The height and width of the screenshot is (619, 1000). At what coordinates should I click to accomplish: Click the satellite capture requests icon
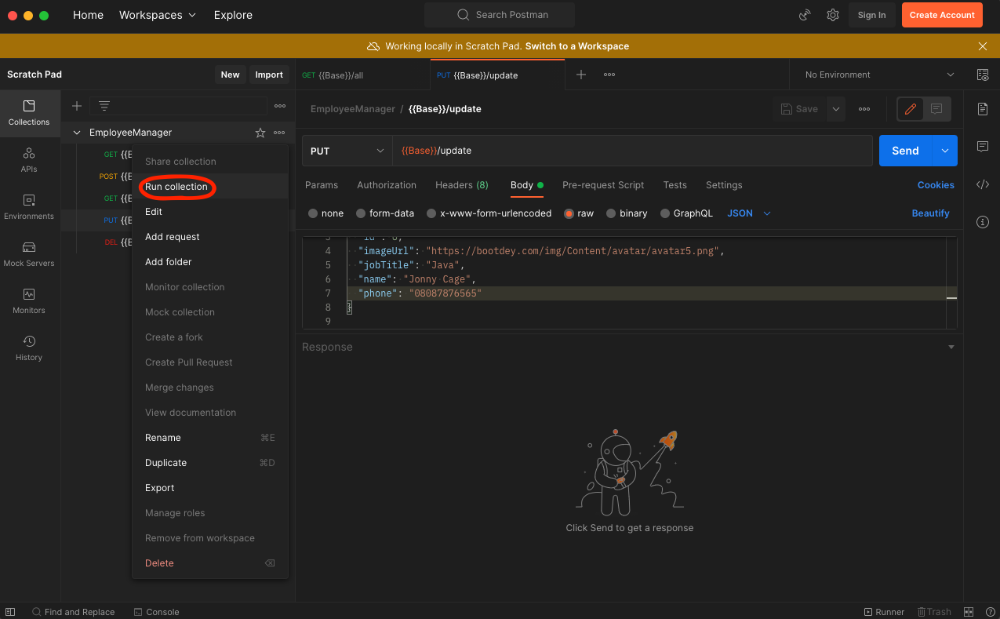(805, 15)
